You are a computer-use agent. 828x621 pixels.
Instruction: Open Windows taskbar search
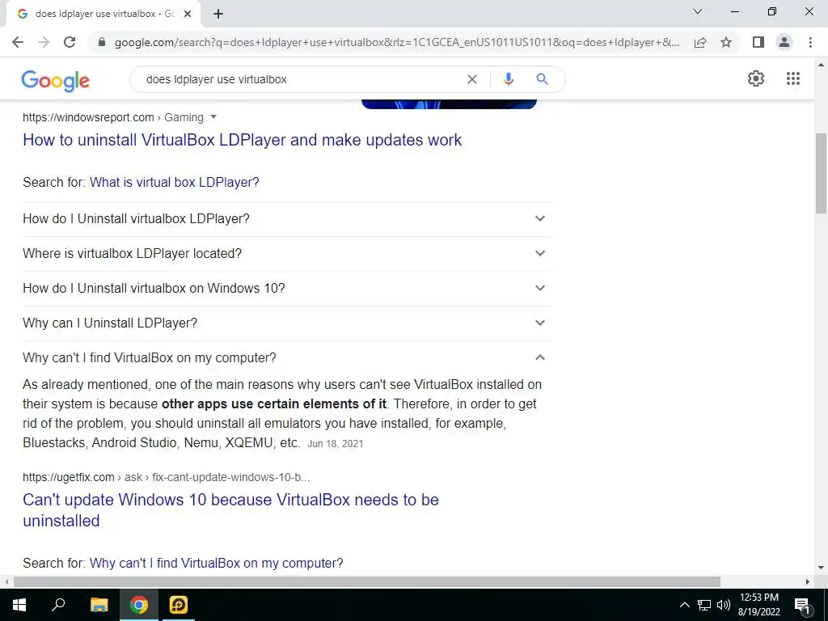(58, 605)
